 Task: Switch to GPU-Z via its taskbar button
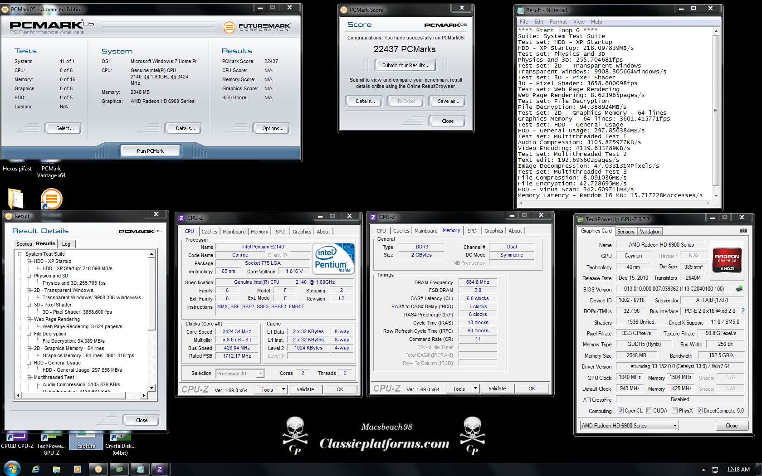[x=119, y=469]
